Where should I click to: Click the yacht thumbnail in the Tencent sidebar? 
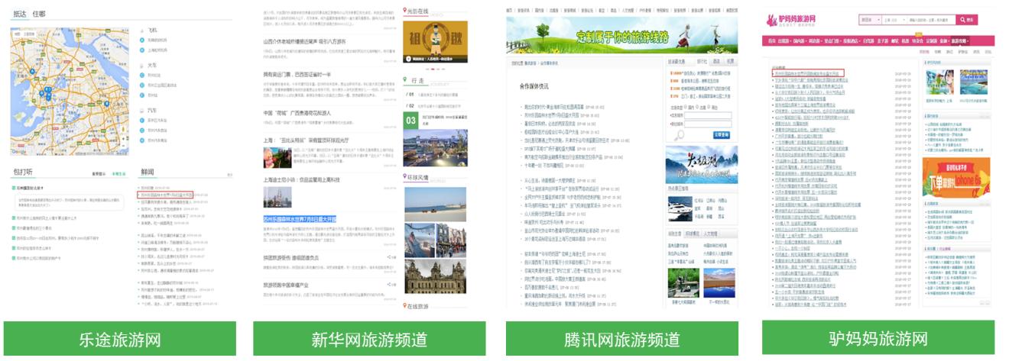pos(680,208)
